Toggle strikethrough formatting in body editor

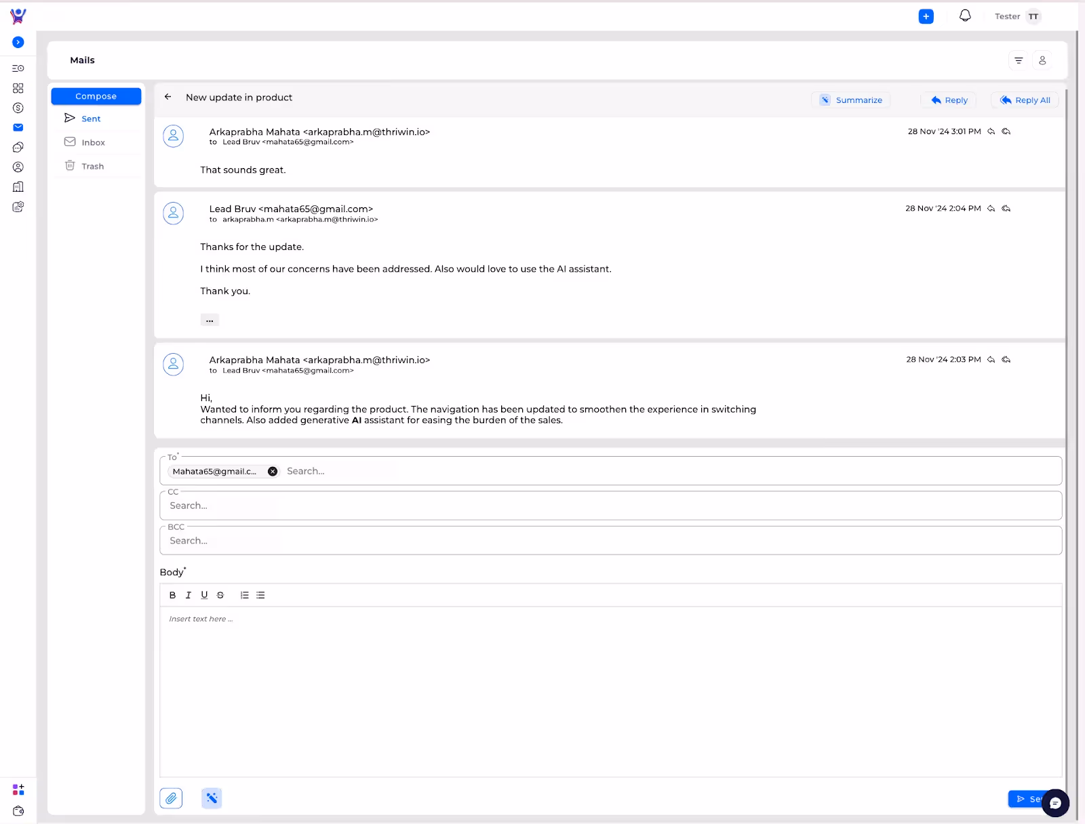(x=220, y=595)
